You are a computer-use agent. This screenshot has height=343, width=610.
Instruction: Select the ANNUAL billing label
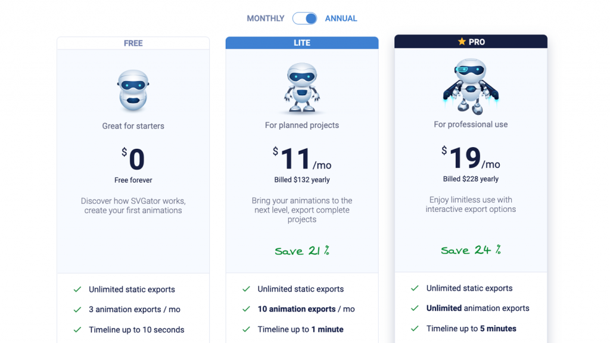(x=341, y=18)
